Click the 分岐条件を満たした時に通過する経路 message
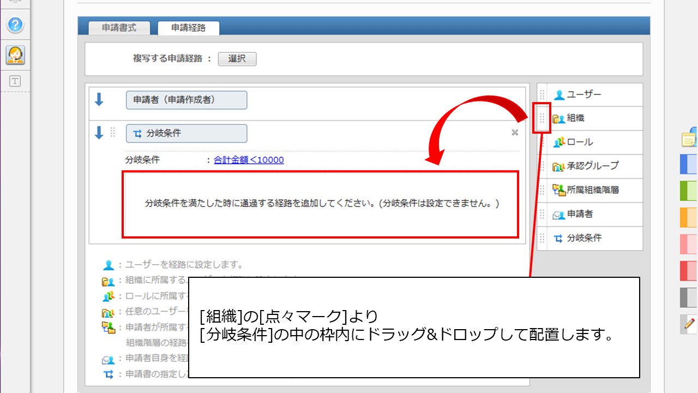The height and width of the screenshot is (393, 698). 322,204
